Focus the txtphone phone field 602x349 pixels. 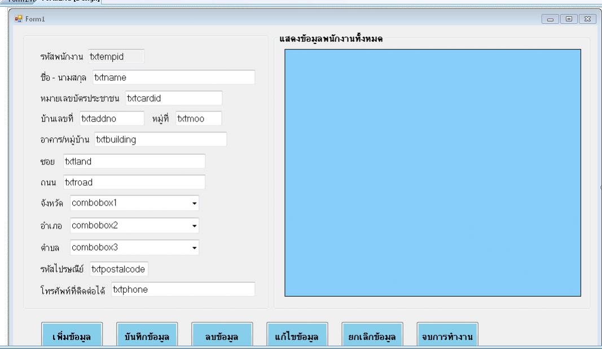tap(183, 289)
